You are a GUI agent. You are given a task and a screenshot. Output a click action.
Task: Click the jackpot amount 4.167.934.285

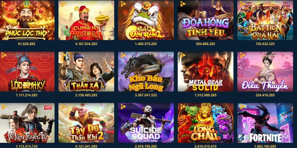86,44
